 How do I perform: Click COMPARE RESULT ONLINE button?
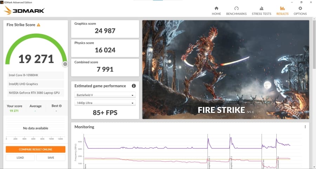click(35, 149)
